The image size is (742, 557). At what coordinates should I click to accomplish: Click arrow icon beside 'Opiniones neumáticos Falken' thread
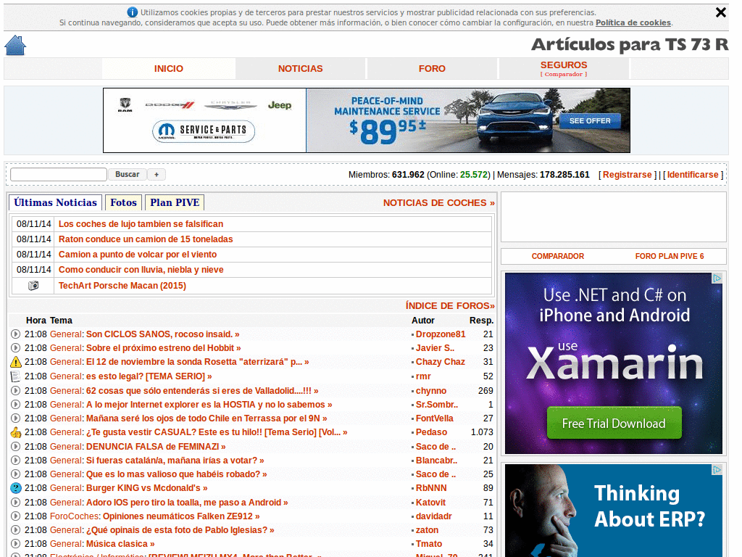(16, 516)
